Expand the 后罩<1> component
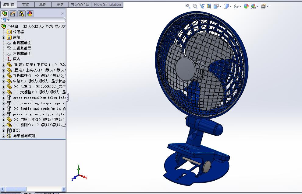Viewport: 302px width, 194px height. pyautogui.click(x=3, y=87)
